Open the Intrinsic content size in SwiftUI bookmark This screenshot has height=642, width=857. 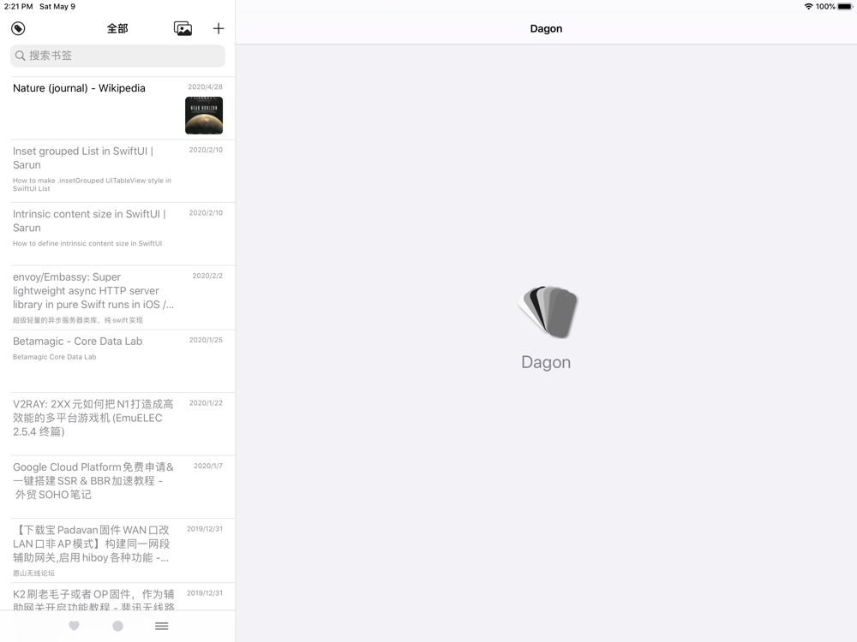[117, 235]
